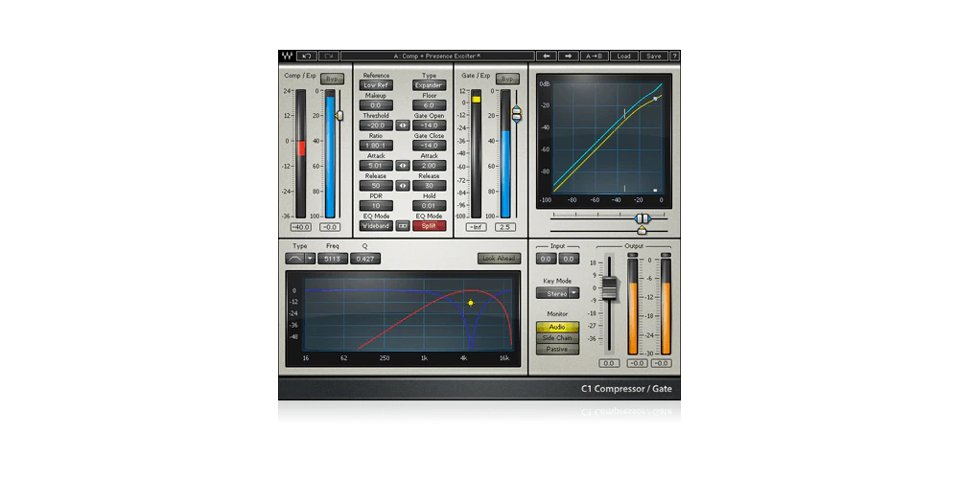Toggle the Low Ref reference button

click(x=376, y=85)
